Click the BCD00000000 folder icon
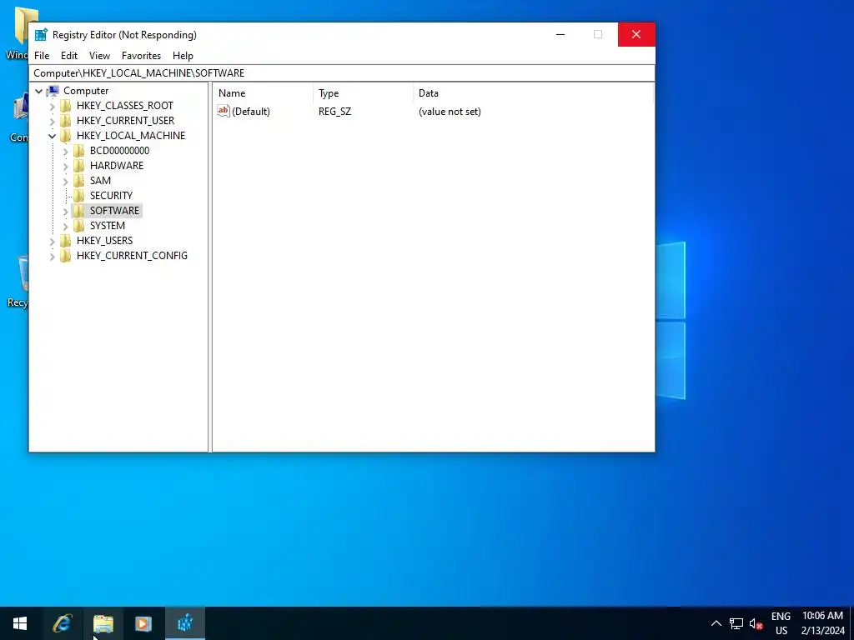 tap(79, 151)
